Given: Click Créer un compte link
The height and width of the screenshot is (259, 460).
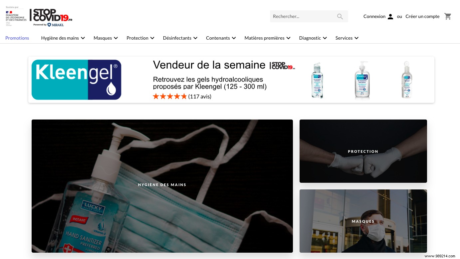Looking at the screenshot, I should point(422,16).
